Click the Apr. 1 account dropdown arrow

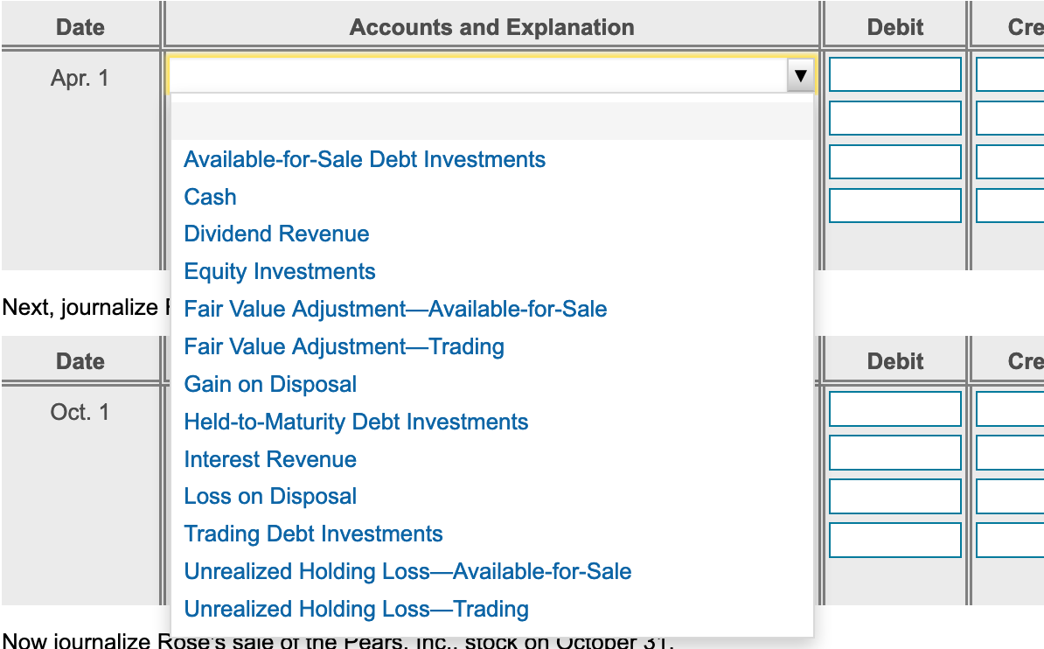(x=800, y=76)
